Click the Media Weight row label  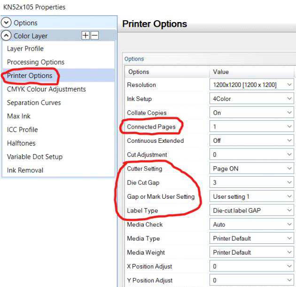click(x=146, y=252)
